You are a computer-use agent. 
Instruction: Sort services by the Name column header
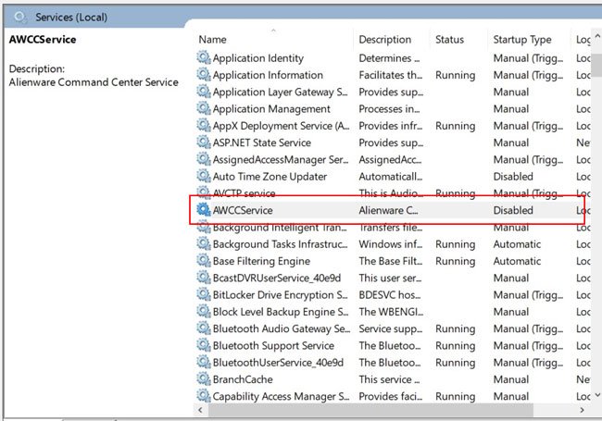[x=213, y=40]
